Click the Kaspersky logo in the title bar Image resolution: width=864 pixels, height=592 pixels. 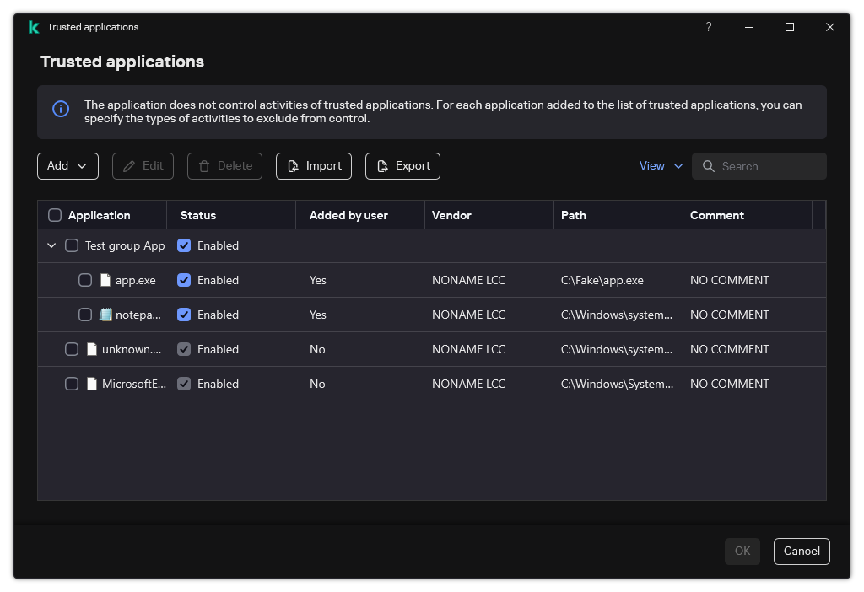(34, 26)
